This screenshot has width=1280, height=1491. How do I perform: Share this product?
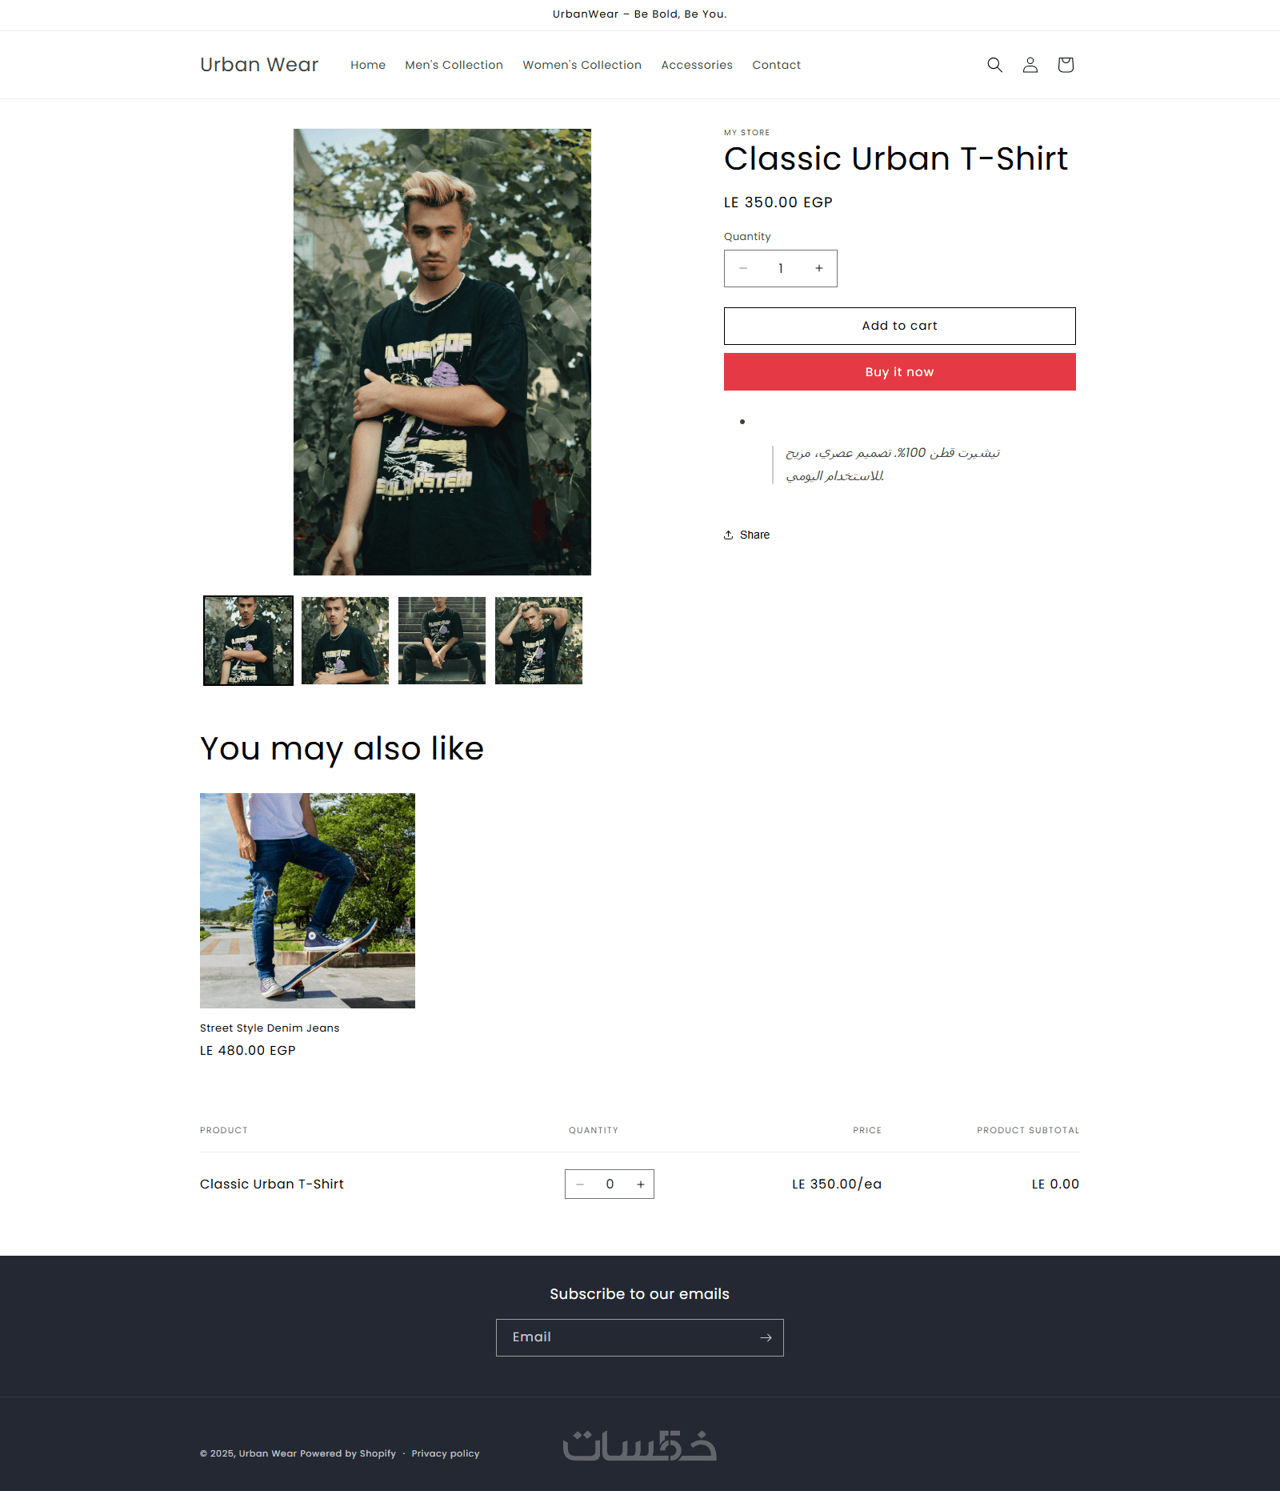pos(747,535)
